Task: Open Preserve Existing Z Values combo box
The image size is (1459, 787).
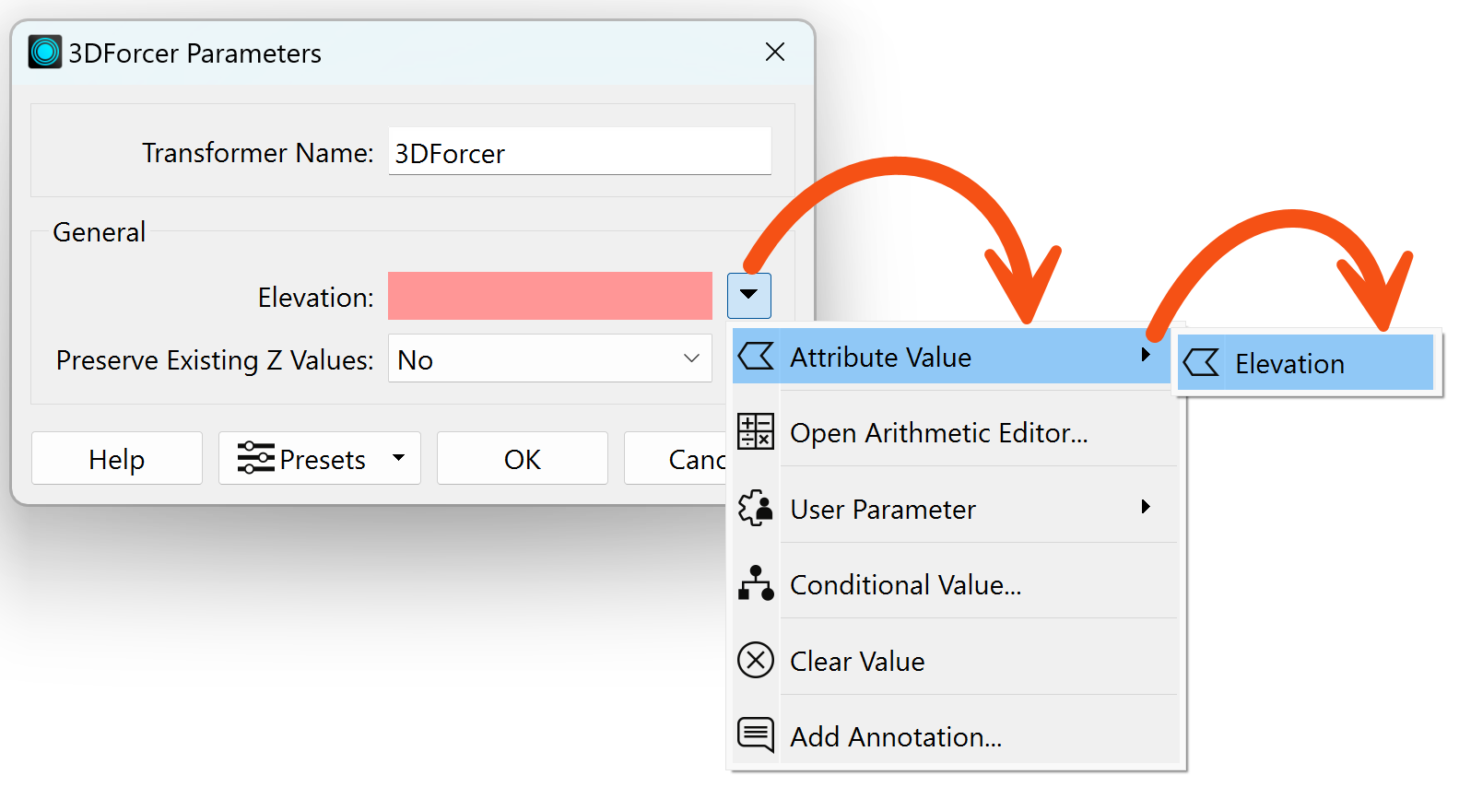Action: [x=550, y=358]
